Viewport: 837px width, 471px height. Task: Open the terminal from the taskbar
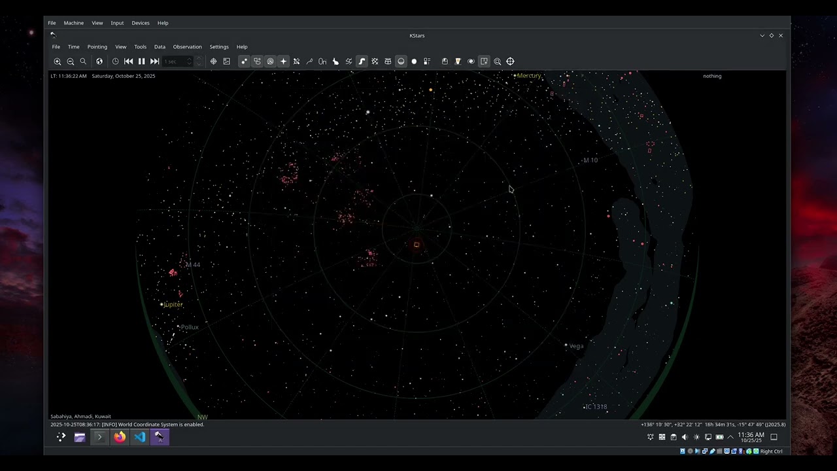[99, 437]
